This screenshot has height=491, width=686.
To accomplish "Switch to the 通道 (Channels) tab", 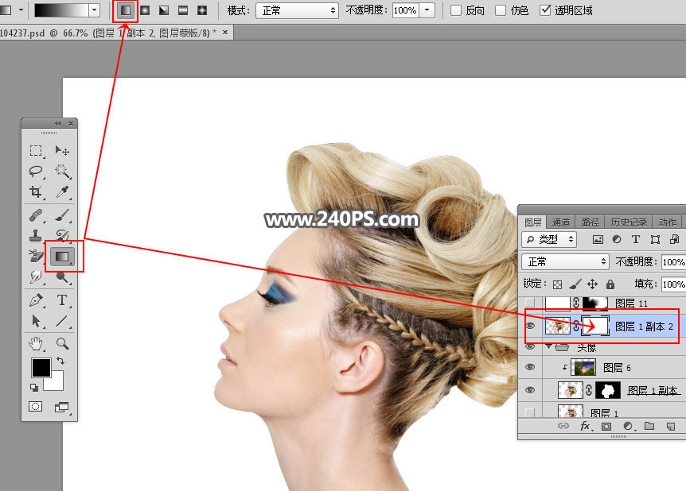I will tap(561, 222).
